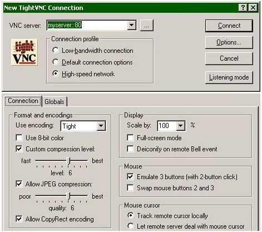Open the VNC server dropdown arrow
Screen dimensions: 262x232
point(132,25)
